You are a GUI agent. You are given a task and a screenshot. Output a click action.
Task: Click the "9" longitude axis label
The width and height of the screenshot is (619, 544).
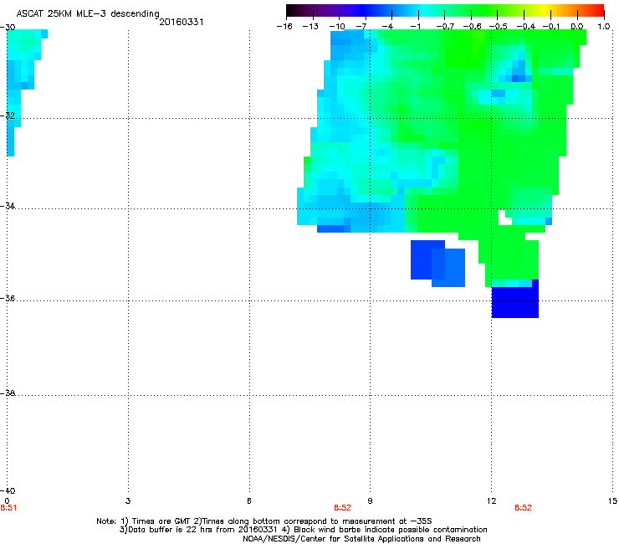(x=370, y=501)
